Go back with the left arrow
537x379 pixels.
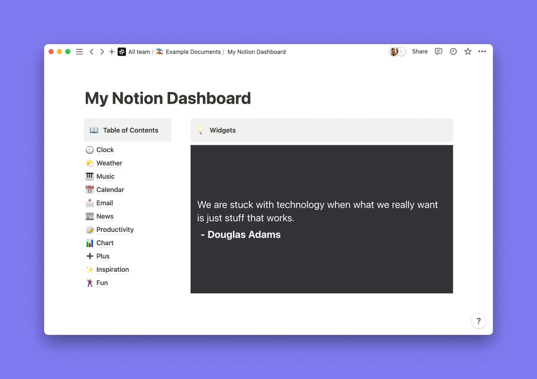(91, 52)
